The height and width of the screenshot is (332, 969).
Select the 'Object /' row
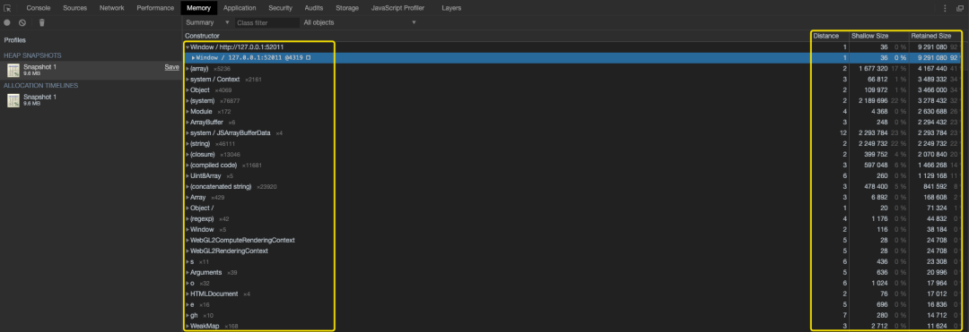[x=573, y=209]
